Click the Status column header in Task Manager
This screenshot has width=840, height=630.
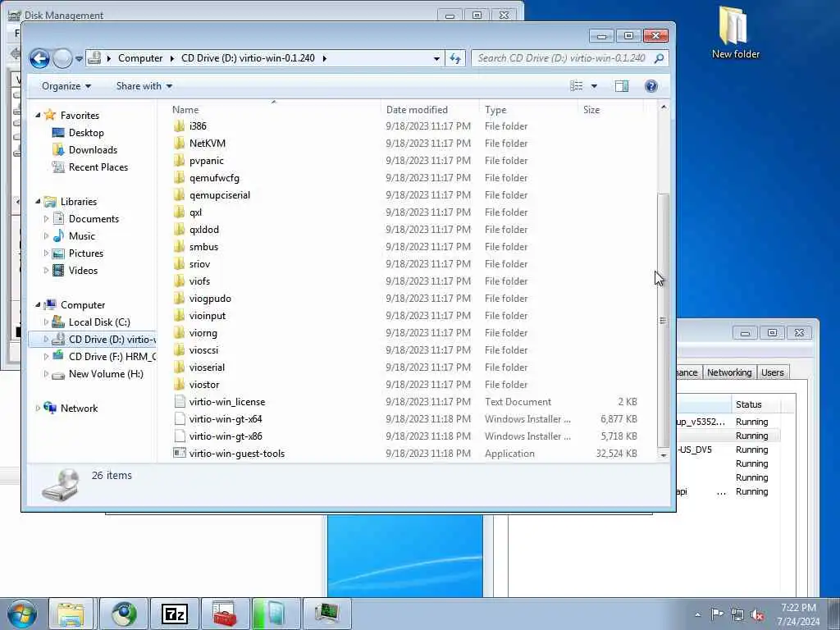pyautogui.click(x=748, y=404)
